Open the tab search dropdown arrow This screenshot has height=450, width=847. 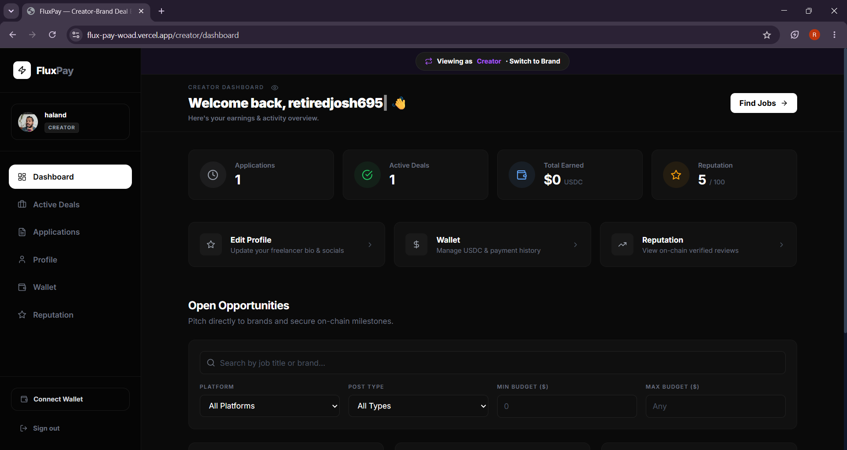(11, 11)
